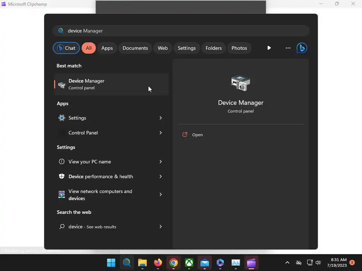Open the Bing chat icon at top right
362x271 pixels.
(302, 48)
